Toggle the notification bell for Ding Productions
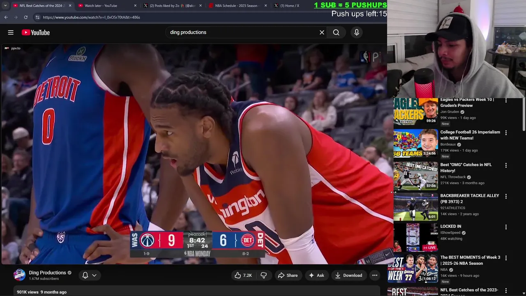This screenshot has height=296, width=526. pos(85,275)
